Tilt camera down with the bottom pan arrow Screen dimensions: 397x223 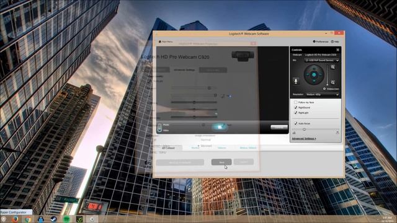pyautogui.click(x=314, y=81)
